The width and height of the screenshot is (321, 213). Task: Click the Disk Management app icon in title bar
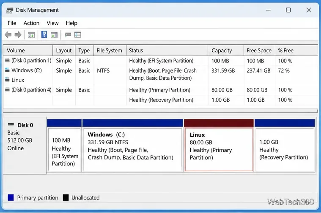pos(10,10)
